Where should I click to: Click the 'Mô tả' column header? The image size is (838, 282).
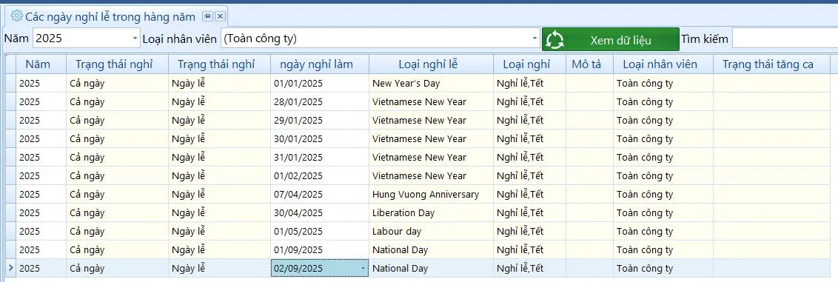click(589, 64)
